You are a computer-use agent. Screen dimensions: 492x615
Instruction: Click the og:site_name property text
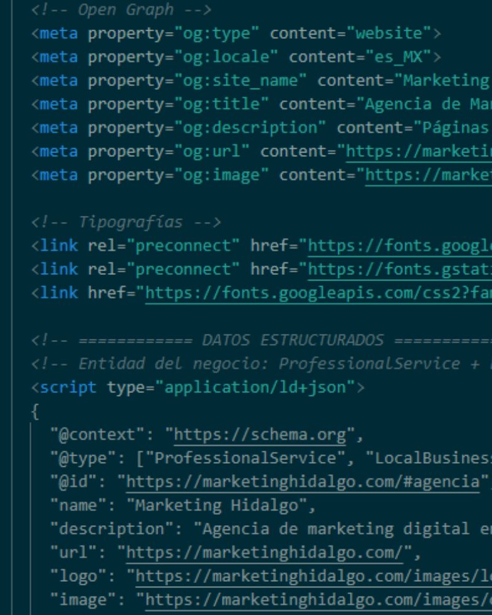(240, 81)
